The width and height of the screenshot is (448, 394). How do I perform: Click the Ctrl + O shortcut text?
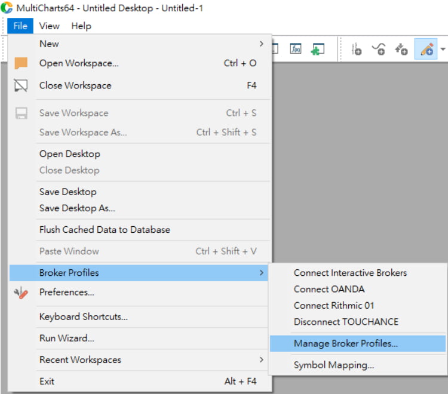[x=240, y=63]
